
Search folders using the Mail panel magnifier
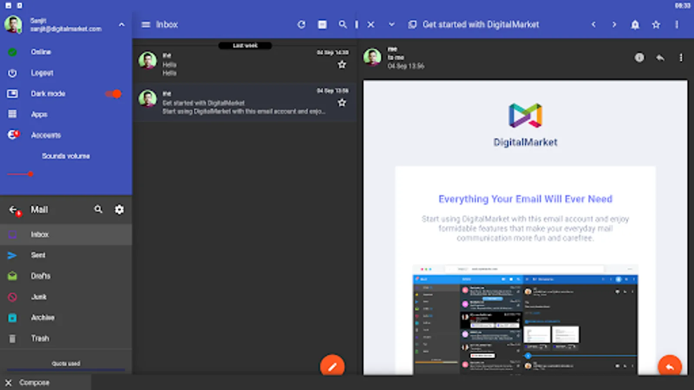pos(98,210)
